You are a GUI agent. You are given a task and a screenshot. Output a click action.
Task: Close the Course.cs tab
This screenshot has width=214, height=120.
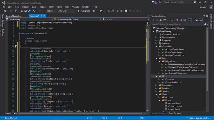(44, 16)
